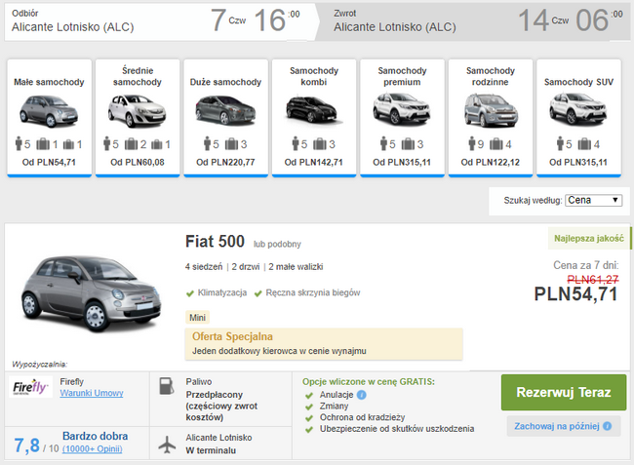Open the Szukaj według Cena dropdown

(593, 200)
